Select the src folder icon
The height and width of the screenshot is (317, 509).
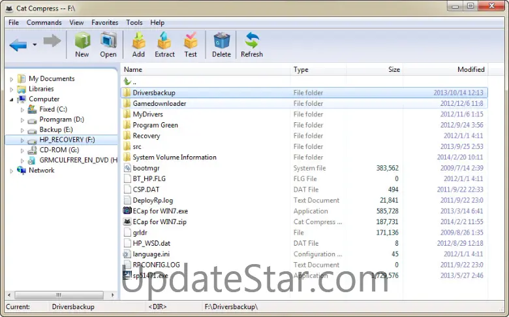click(127, 146)
